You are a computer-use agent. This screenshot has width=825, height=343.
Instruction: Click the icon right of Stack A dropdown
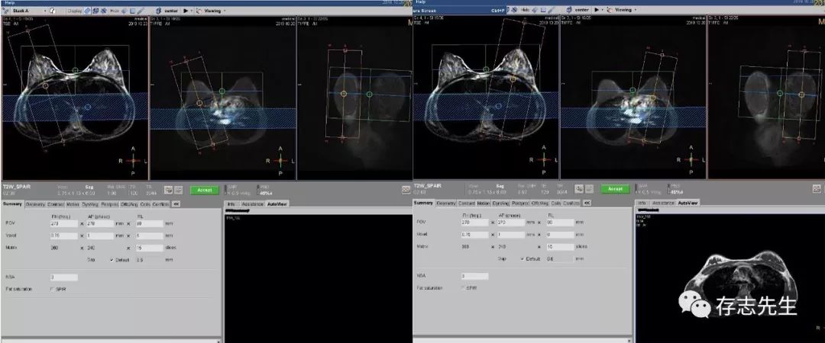click(x=52, y=11)
